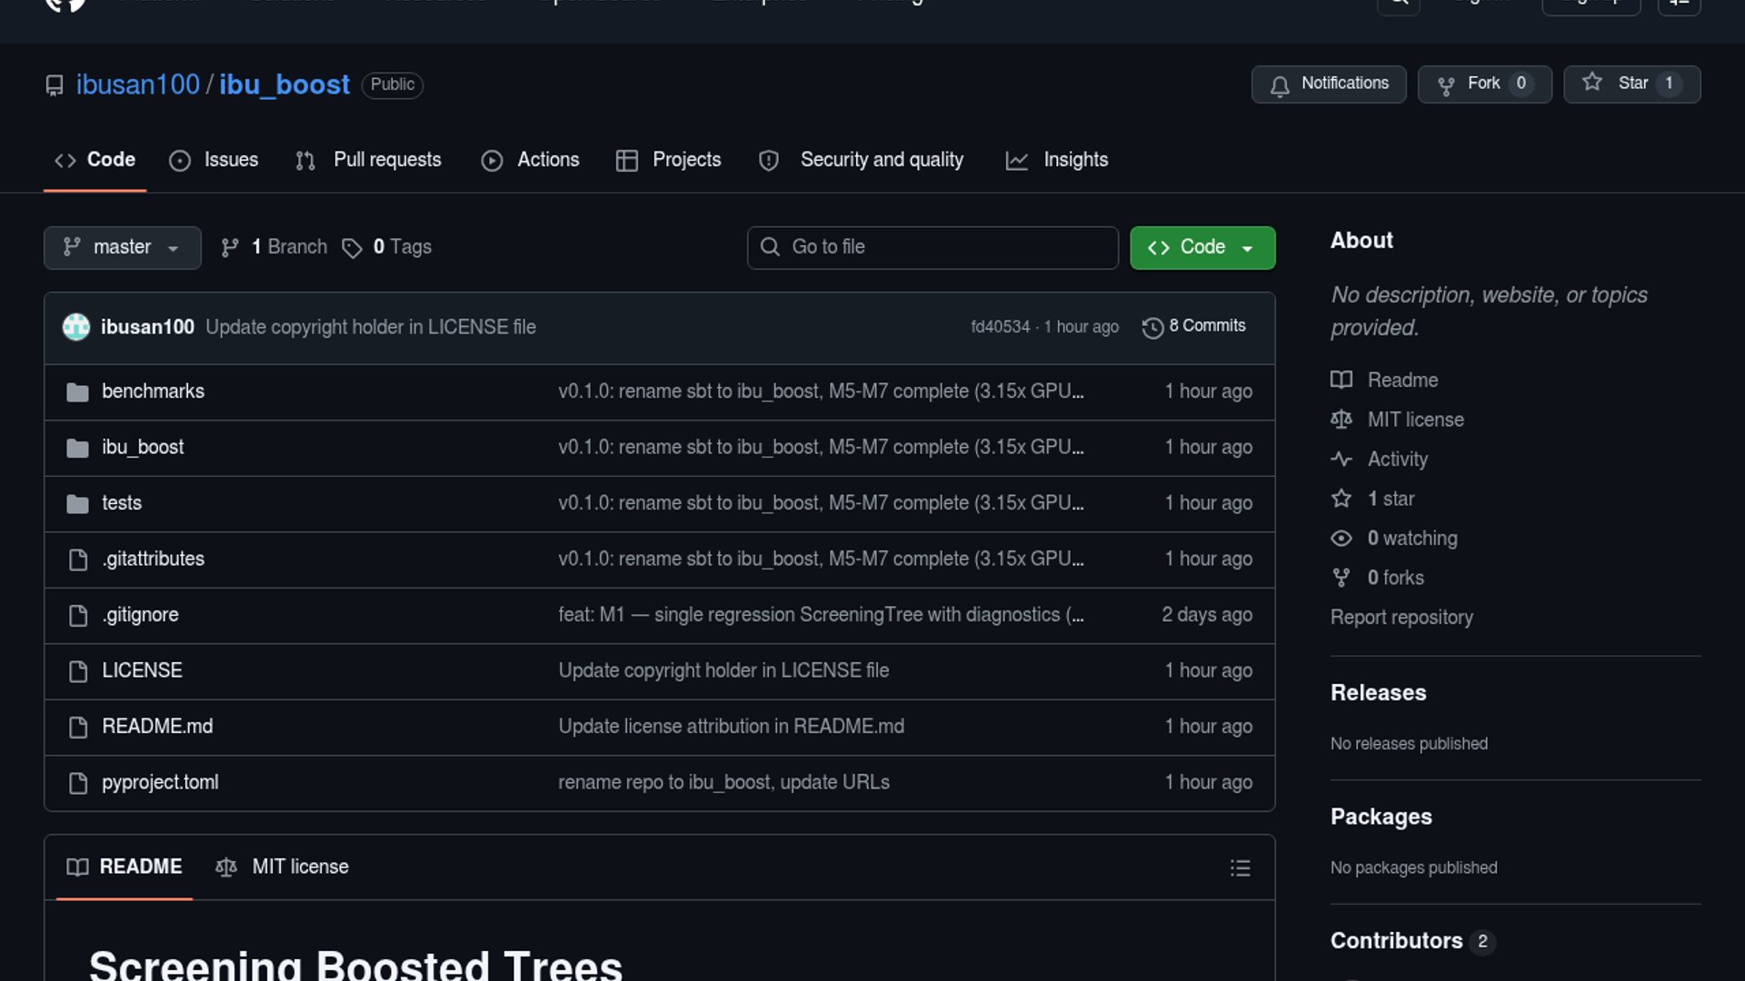Viewport: 1745px width, 981px height.
Task: Click the ibusan100 avatar in commit row
Action: click(76, 327)
